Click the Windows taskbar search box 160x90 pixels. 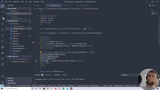(x=17, y=88)
